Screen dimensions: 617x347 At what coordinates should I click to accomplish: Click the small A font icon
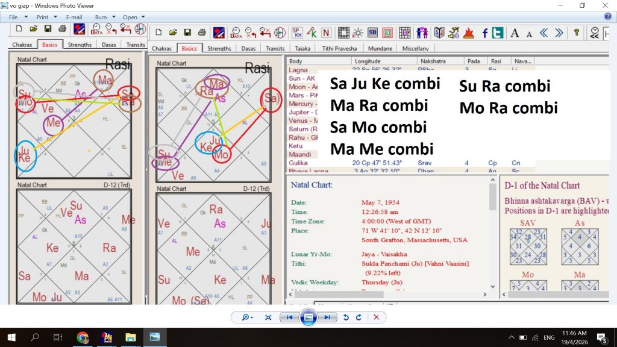(529, 34)
